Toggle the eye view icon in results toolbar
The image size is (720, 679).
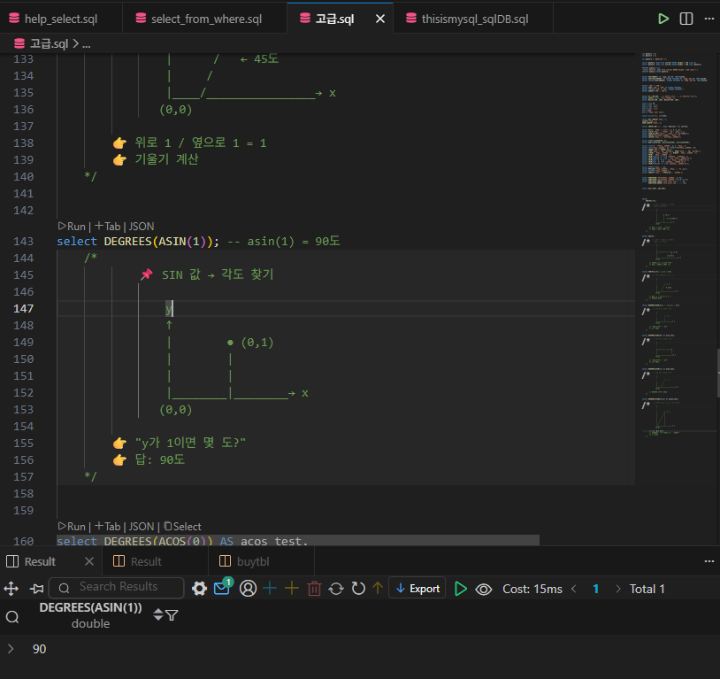(484, 589)
